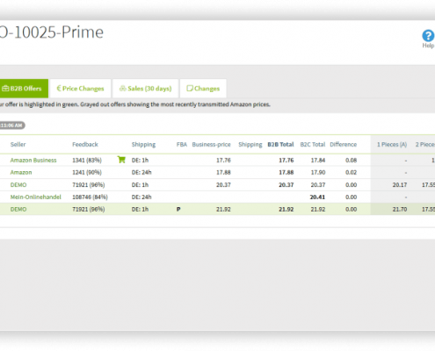This screenshot has width=435, height=351.
Task: Click the B2B Total value 17.76
Action: 286,161
